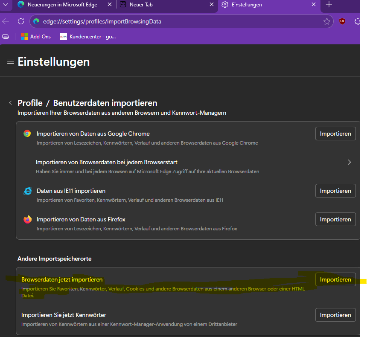Click the Edge logo in address bar
Viewport: 367px width, 337px height.
coord(36,21)
